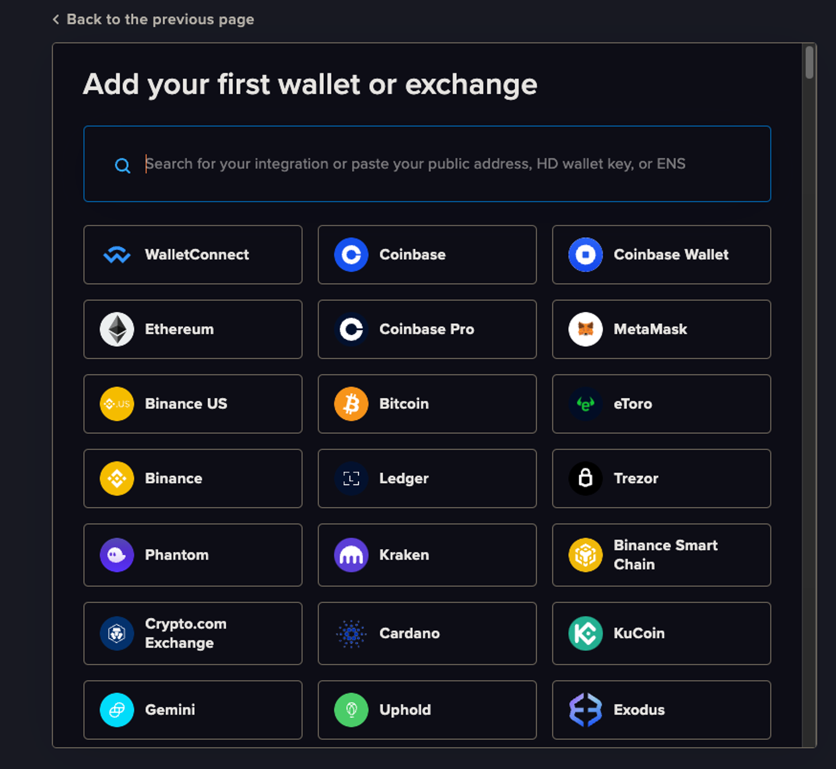Click the Kraken purple icon
Image resolution: width=836 pixels, height=769 pixels.
pyautogui.click(x=351, y=555)
